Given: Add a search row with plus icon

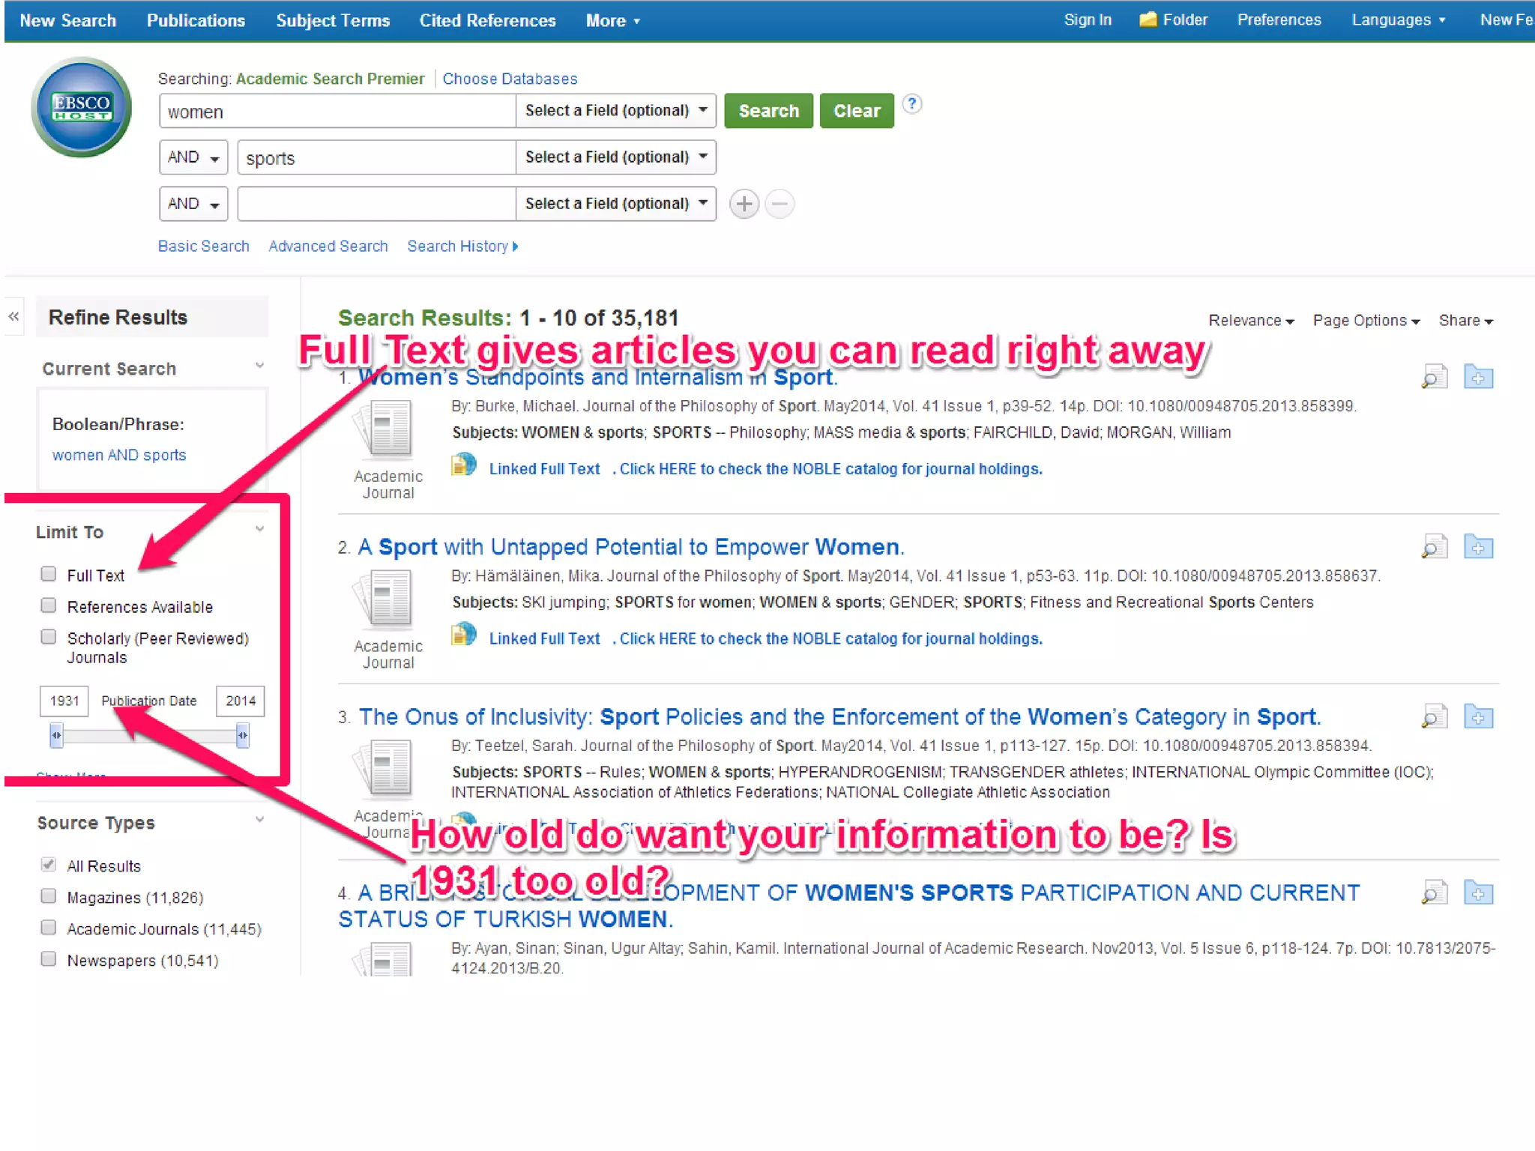Looking at the screenshot, I should click(744, 204).
